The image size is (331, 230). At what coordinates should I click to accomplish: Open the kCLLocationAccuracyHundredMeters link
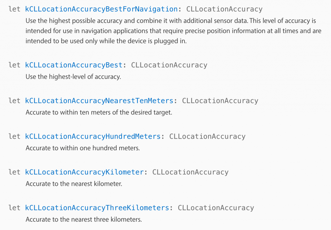[93, 136]
